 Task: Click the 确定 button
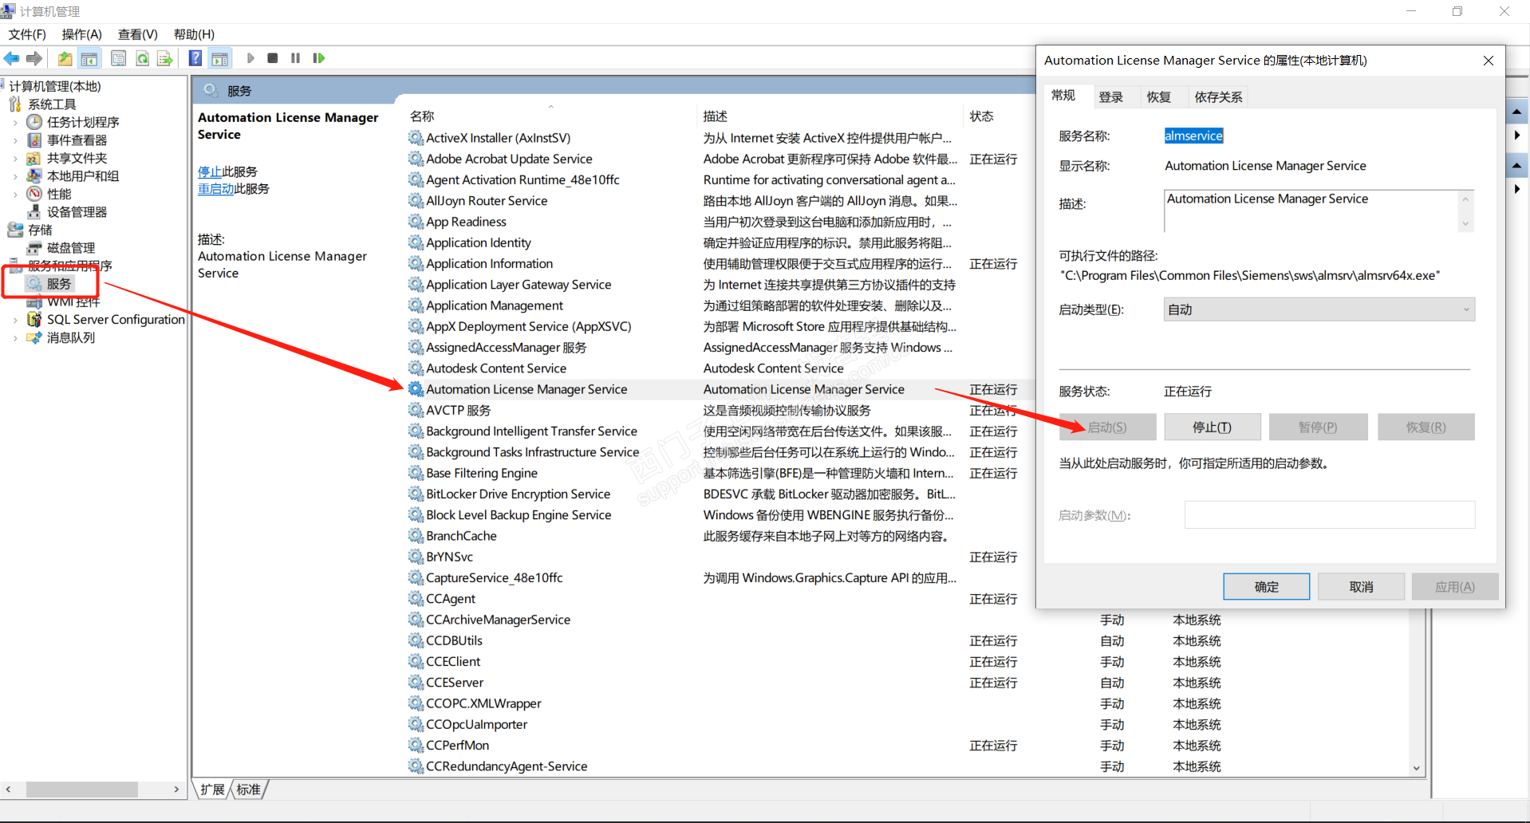(1267, 587)
